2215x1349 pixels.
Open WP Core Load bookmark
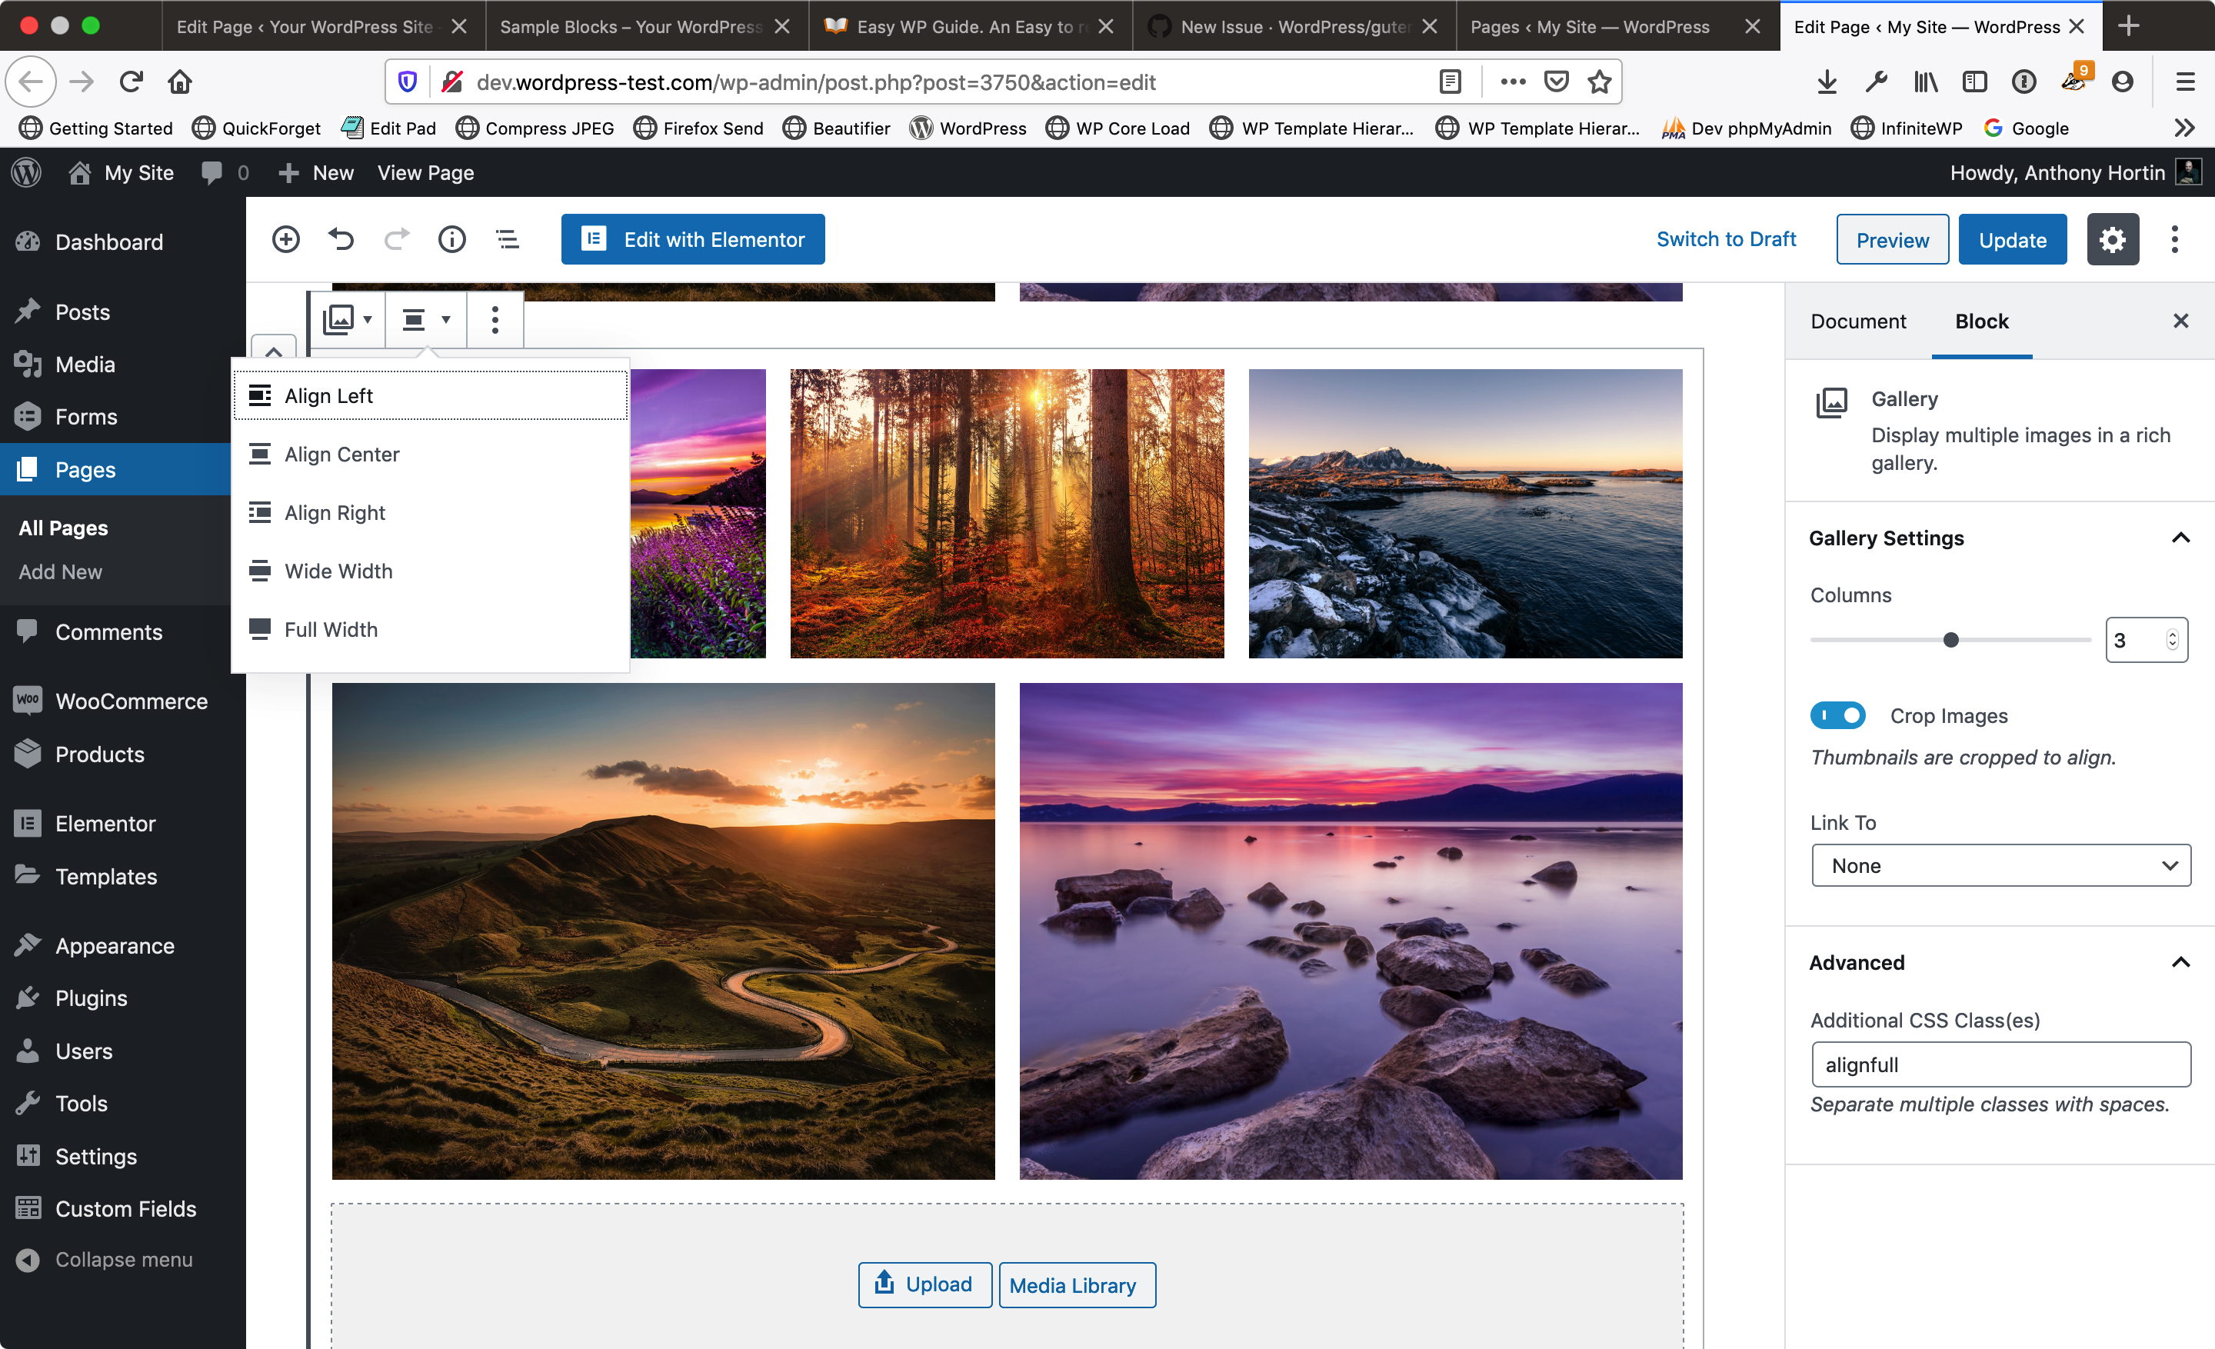click(x=1117, y=128)
